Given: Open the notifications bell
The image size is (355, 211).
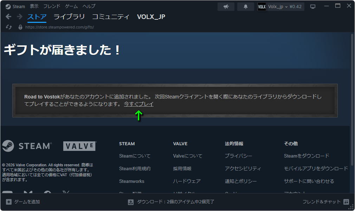Looking at the screenshot, I should click(245, 7).
